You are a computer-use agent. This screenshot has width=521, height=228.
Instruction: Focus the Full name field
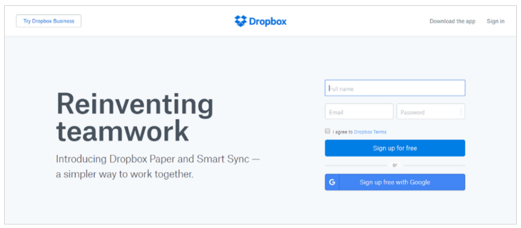point(395,88)
